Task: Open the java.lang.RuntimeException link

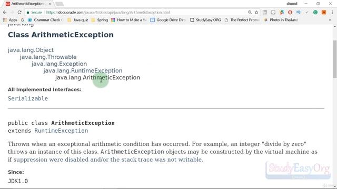Action: (x=83, y=71)
